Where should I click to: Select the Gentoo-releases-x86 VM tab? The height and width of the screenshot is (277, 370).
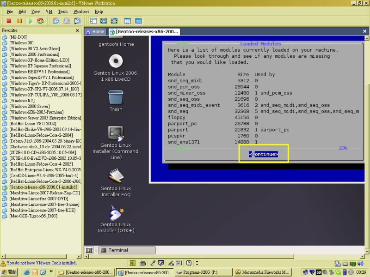tap(144, 31)
